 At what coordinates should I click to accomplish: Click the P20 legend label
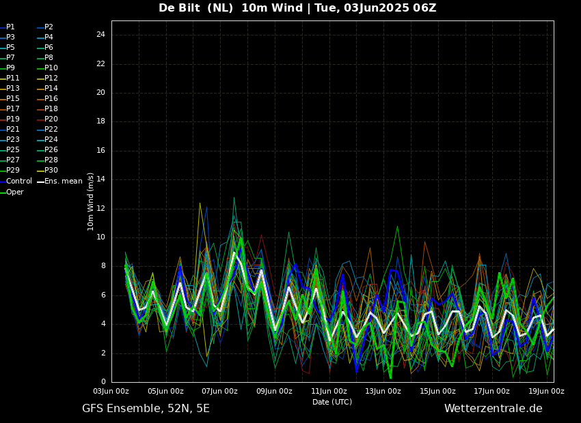point(51,119)
